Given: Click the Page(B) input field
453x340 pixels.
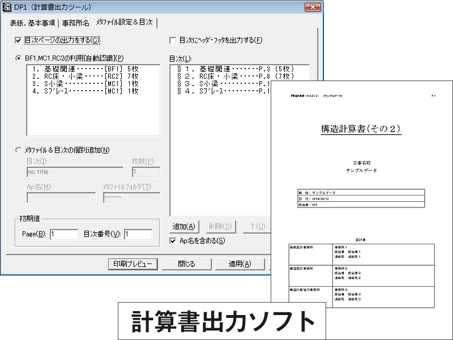Looking at the screenshot, I should coord(63,234).
